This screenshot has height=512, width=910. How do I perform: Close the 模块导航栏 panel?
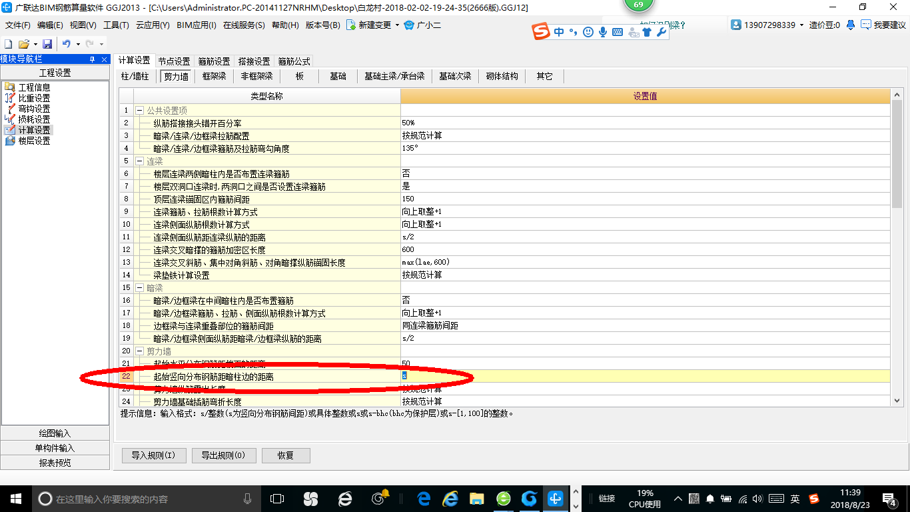pyautogui.click(x=104, y=59)
